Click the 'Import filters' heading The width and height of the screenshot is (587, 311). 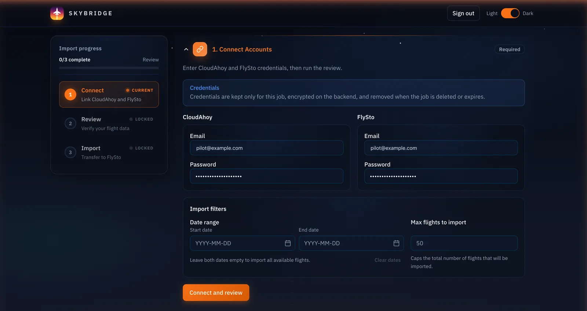pos(208,209)
